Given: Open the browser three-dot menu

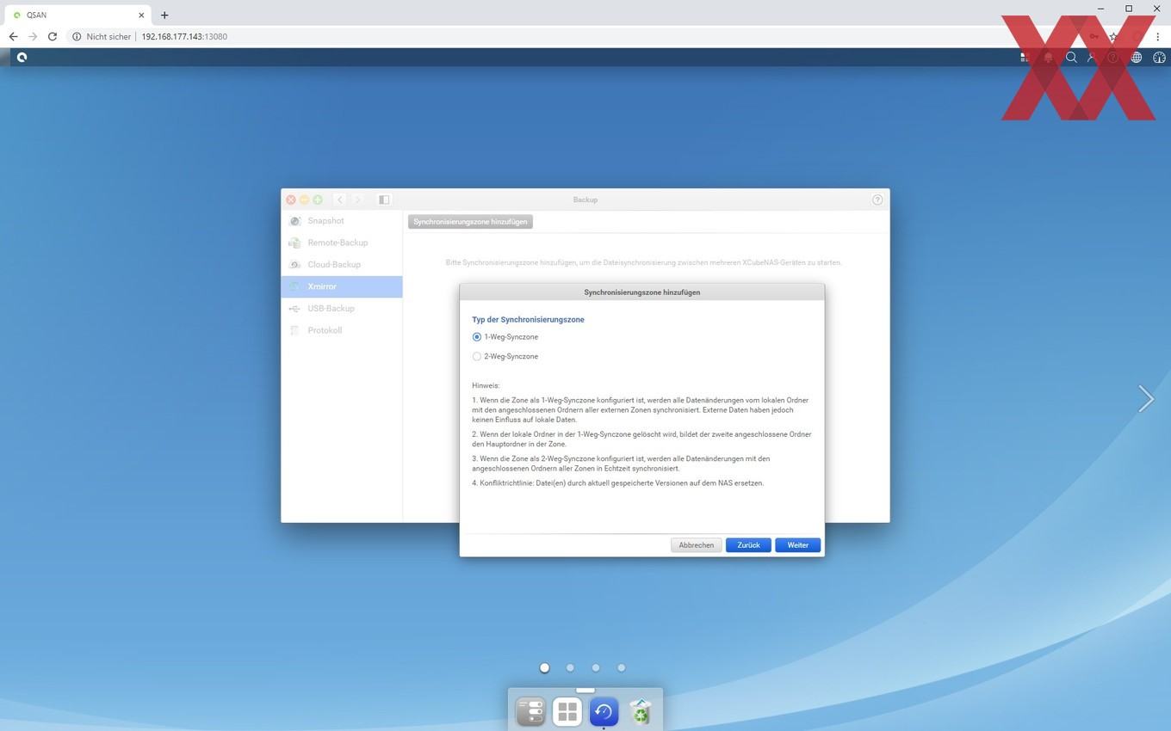Looking at the screenshot, I should coord(1158,37).
